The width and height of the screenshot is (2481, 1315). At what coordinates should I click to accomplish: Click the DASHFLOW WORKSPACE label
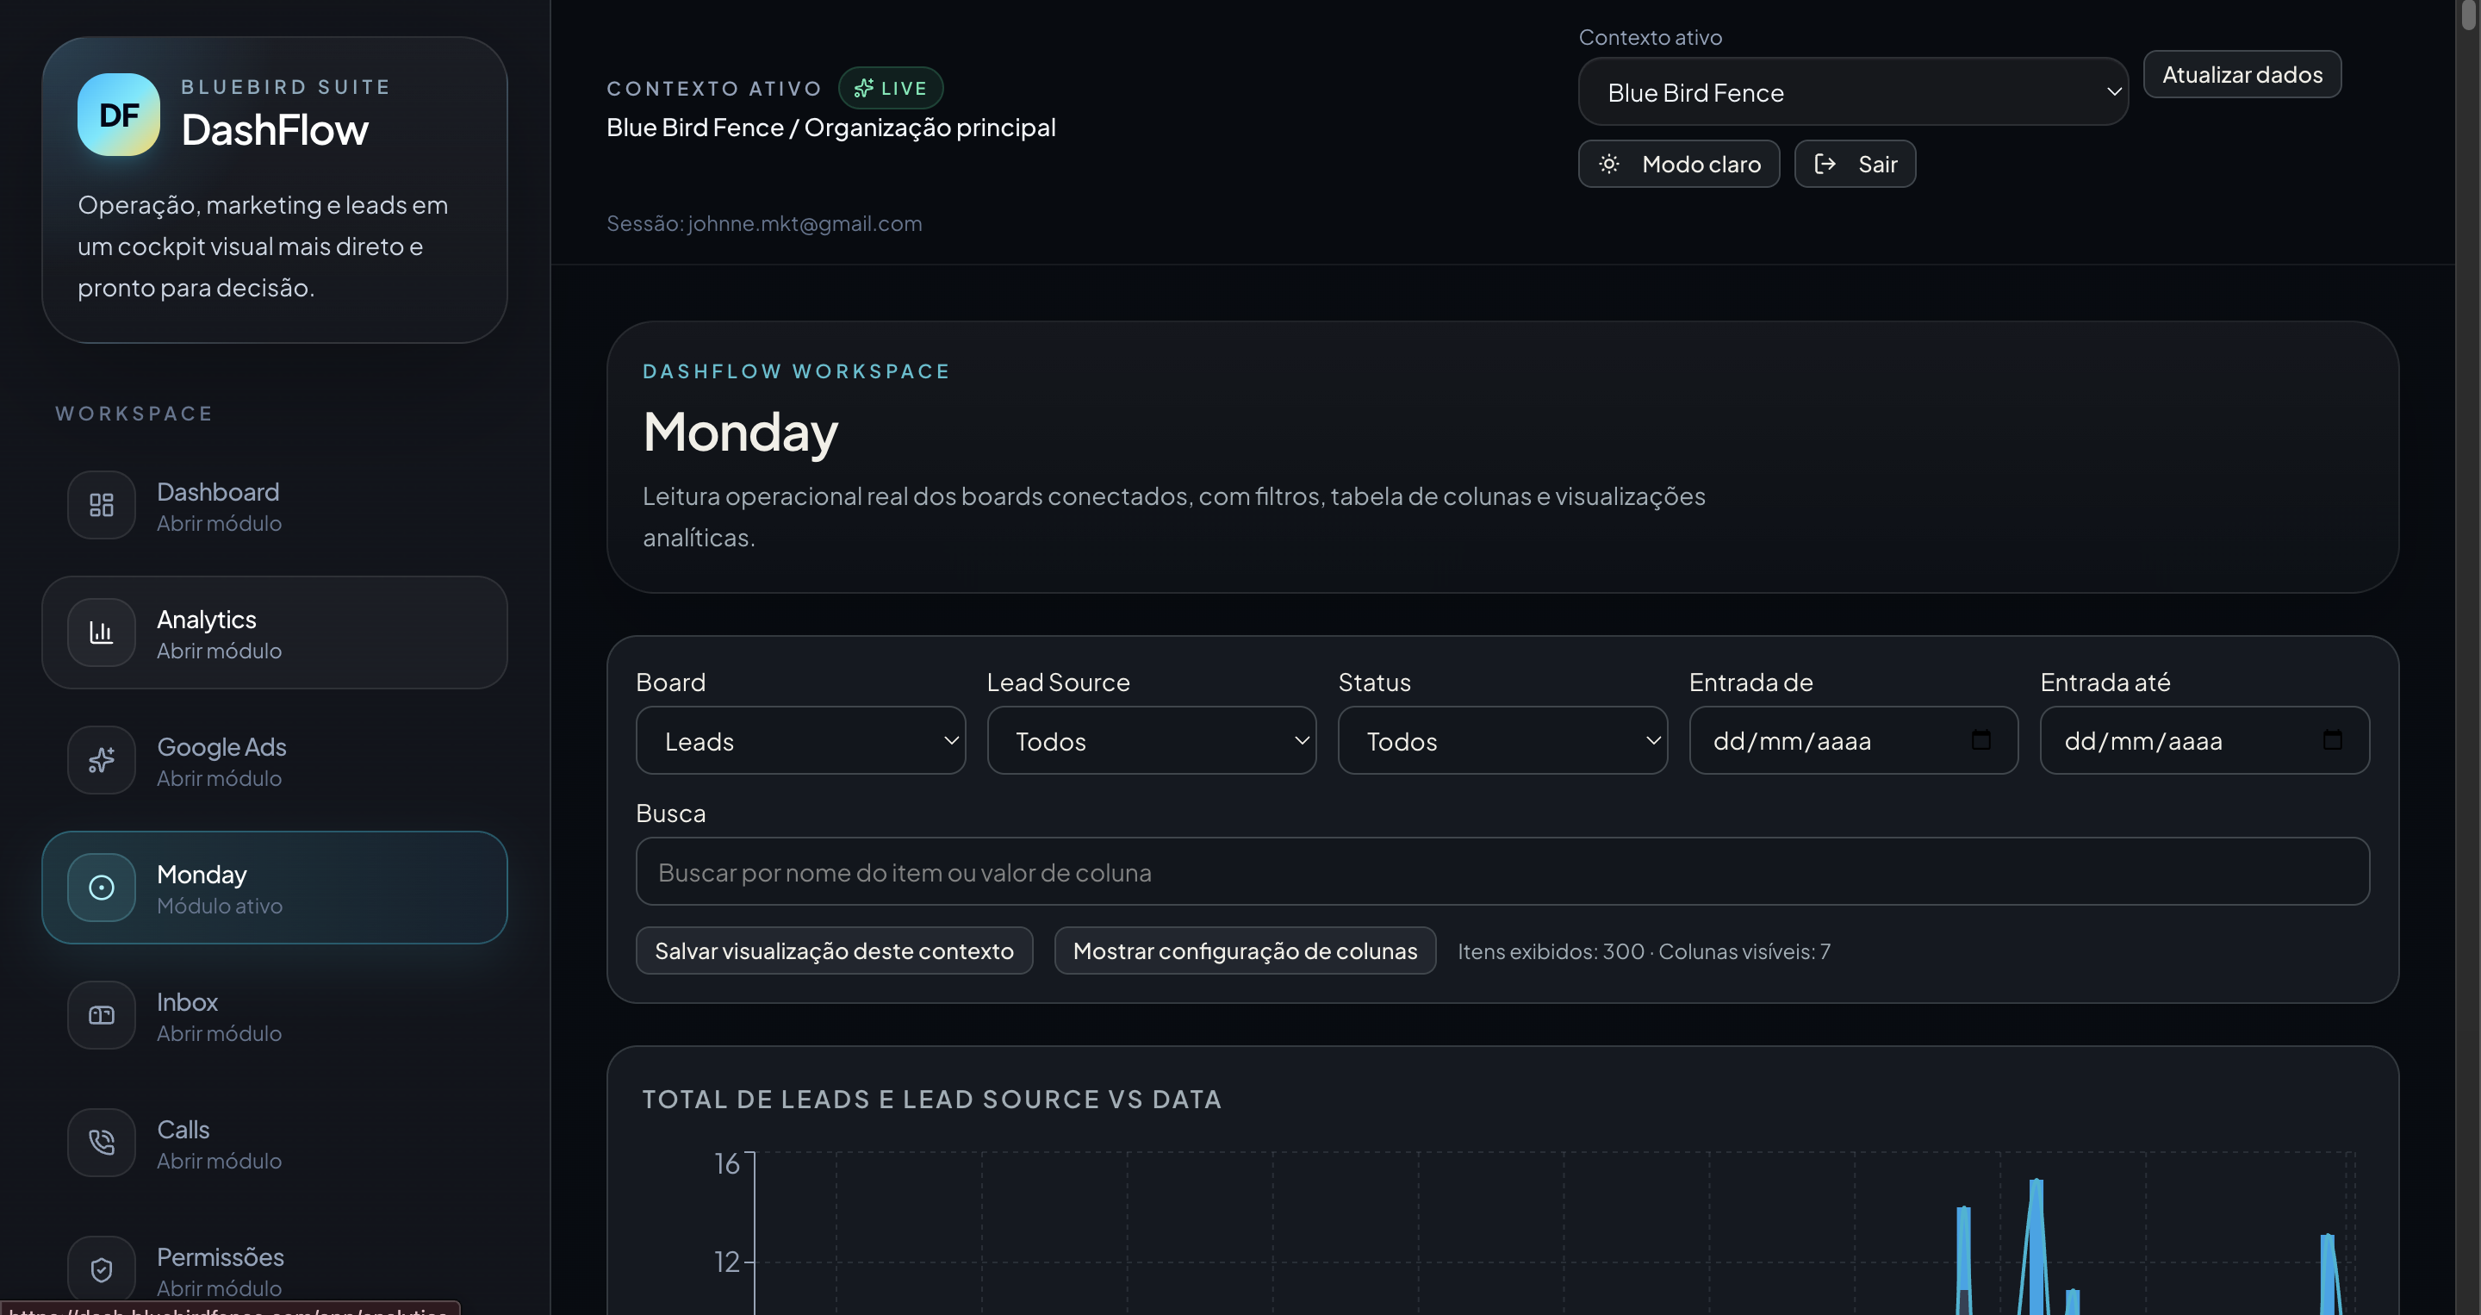coord(797,372)
